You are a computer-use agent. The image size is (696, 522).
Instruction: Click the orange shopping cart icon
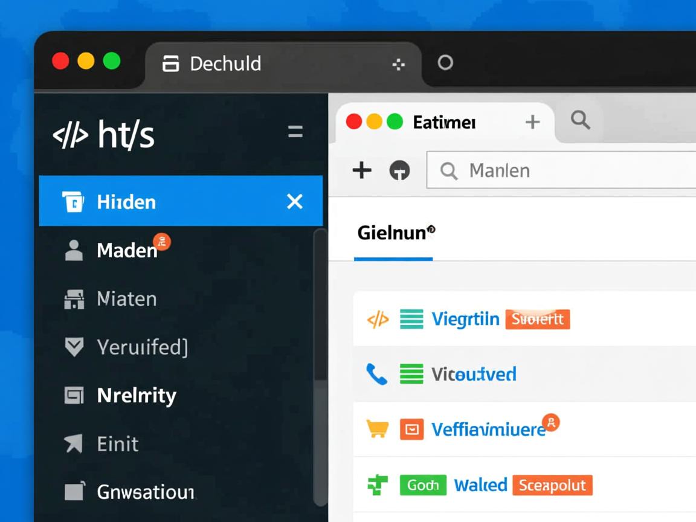[377, 429]
